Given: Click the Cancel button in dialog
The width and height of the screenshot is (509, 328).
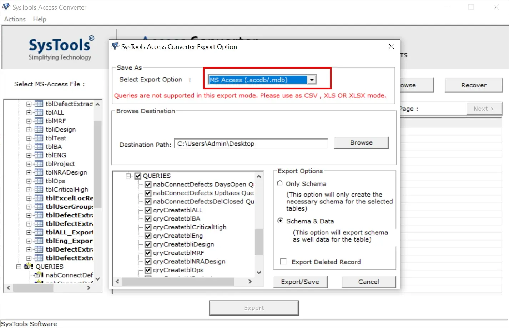Looking at the screenshot, I should (x=369, y=282).
